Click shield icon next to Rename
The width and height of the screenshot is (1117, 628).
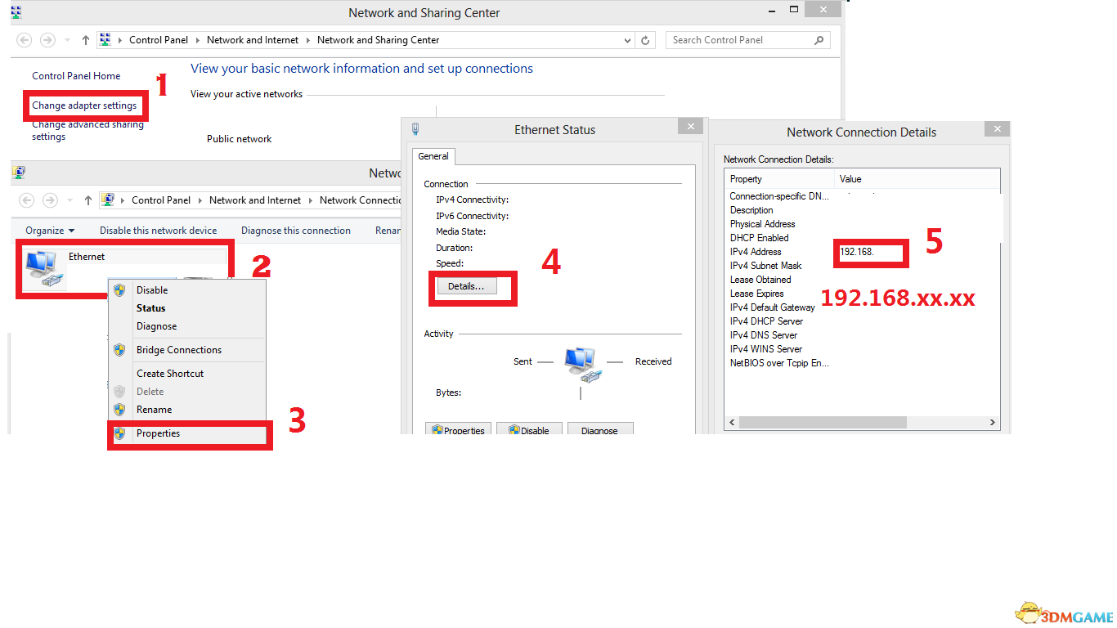click(119, 410)
